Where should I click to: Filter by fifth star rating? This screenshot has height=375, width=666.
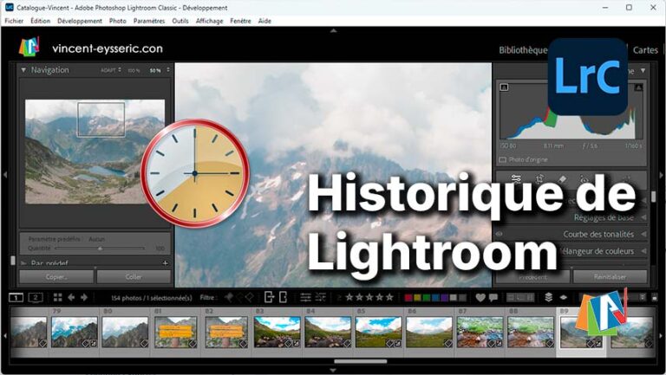point(389,297)
